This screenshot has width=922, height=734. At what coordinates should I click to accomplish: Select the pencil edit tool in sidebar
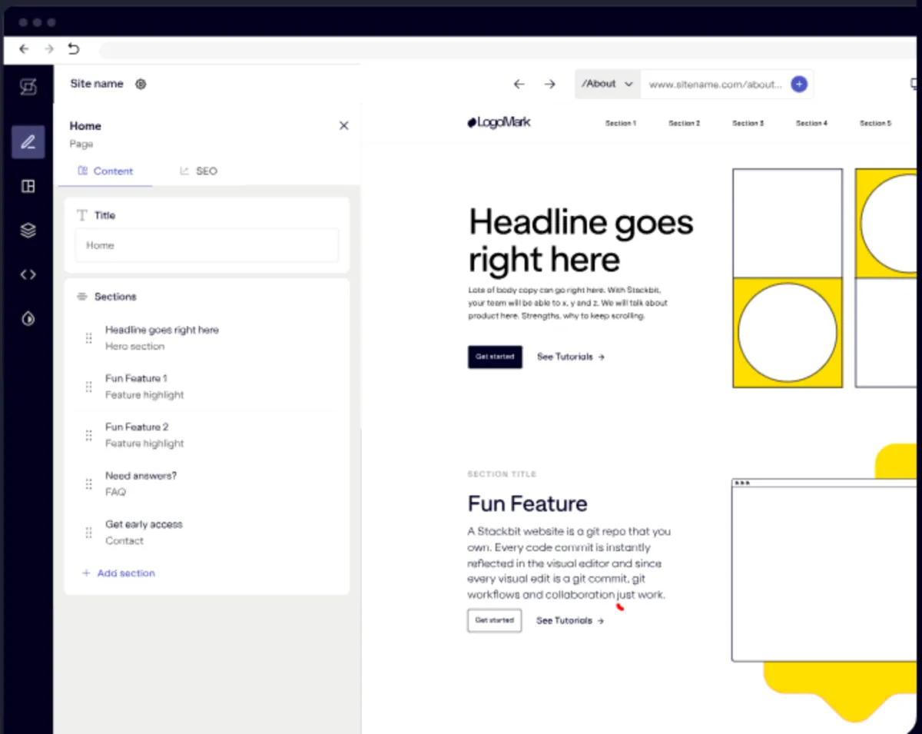pos(28,142)
